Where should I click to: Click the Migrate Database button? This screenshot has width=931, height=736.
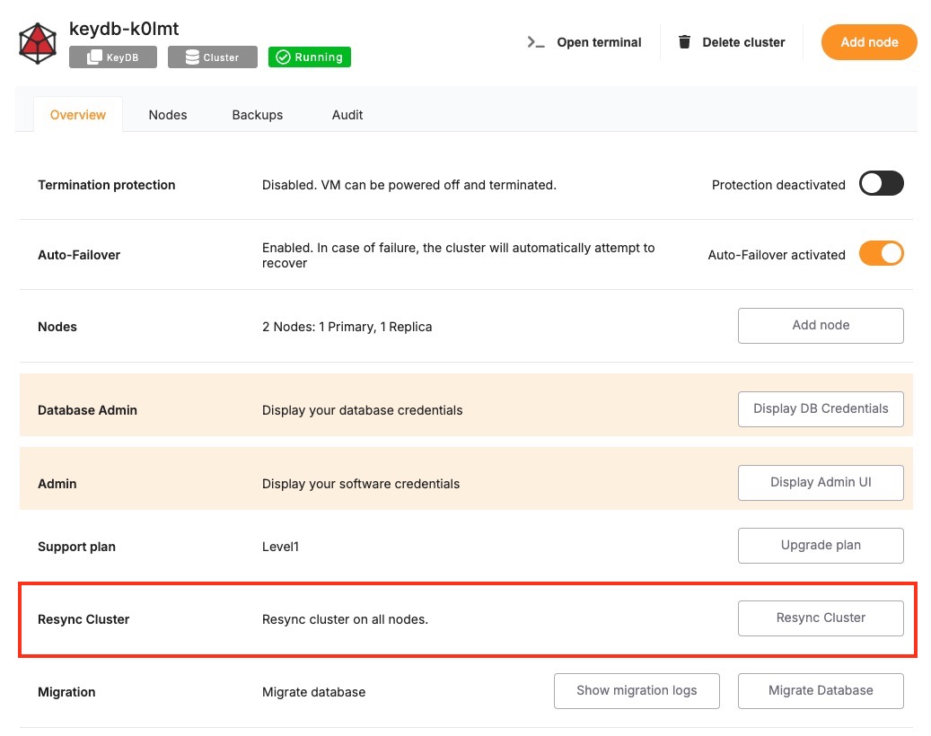[x=820, y=690]
